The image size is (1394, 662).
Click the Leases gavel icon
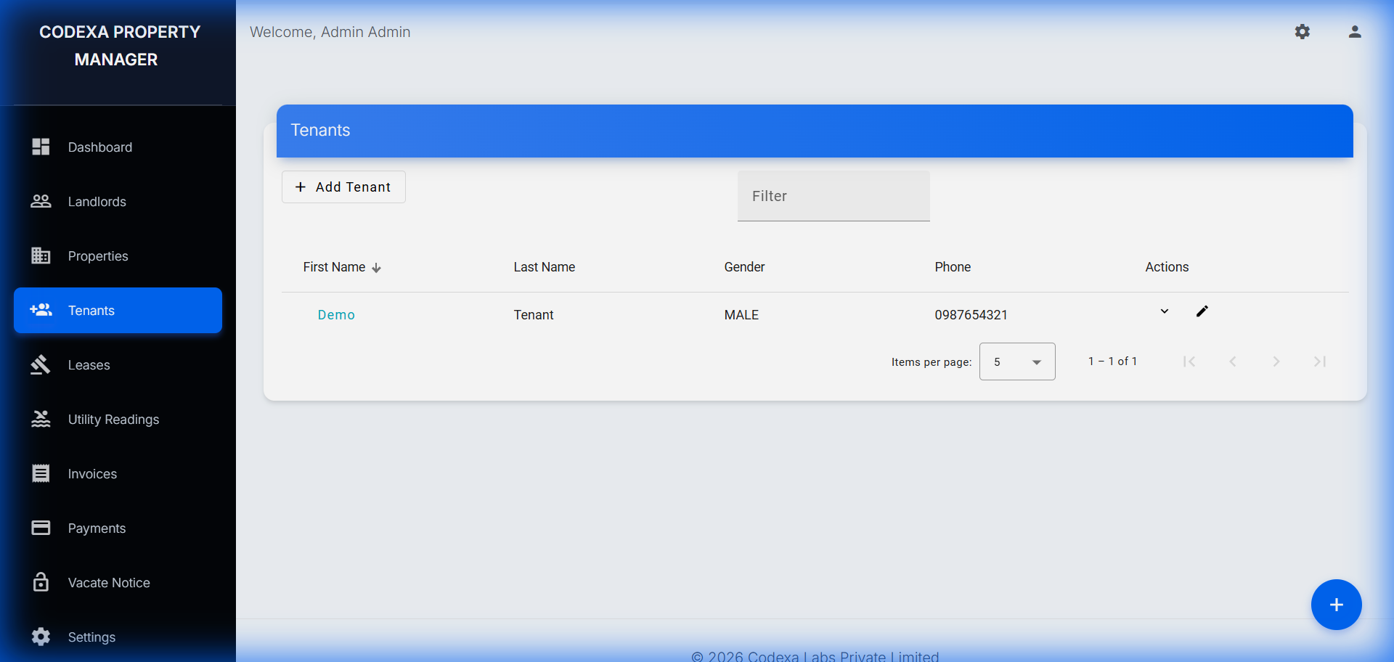(41, 364)
